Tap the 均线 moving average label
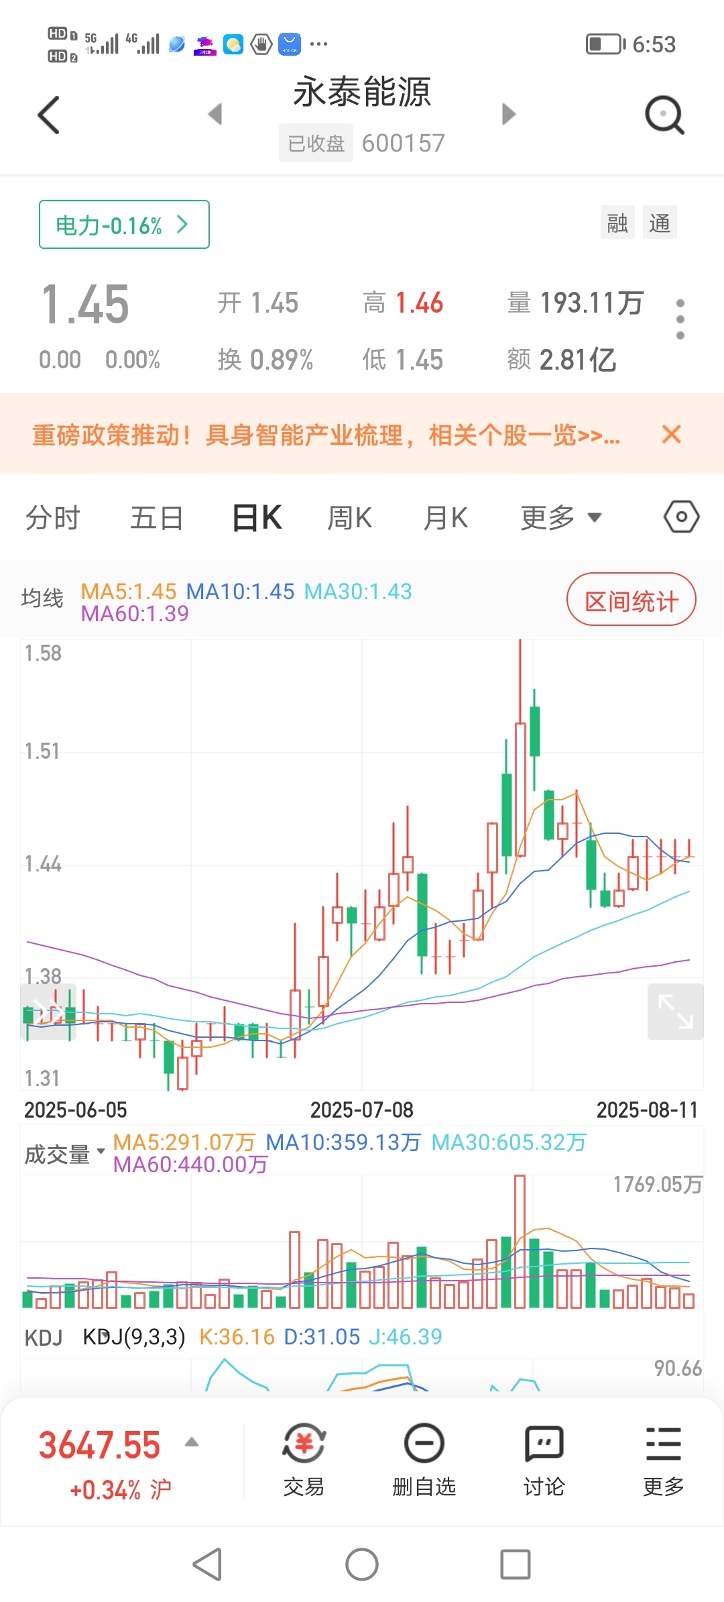724x1602 pixels. [x=42, y=598]
